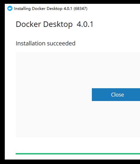Click the Docker whale icon in title bar
Image resolution: width=140 pixels, height=164 pixels.
pos(10,8)
